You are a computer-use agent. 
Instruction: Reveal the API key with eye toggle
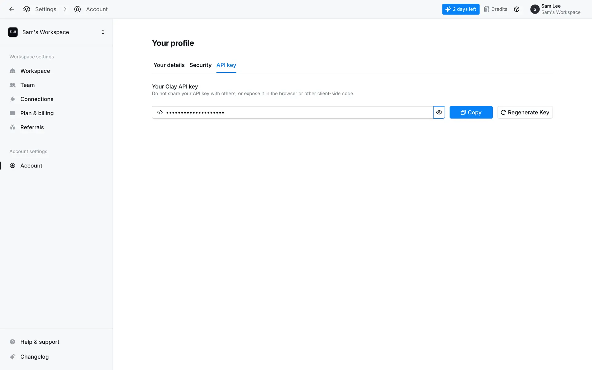click(439, 113)
